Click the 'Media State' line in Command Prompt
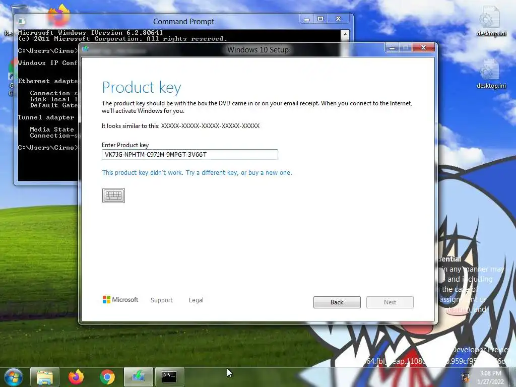516x387 pixels. 52,130
